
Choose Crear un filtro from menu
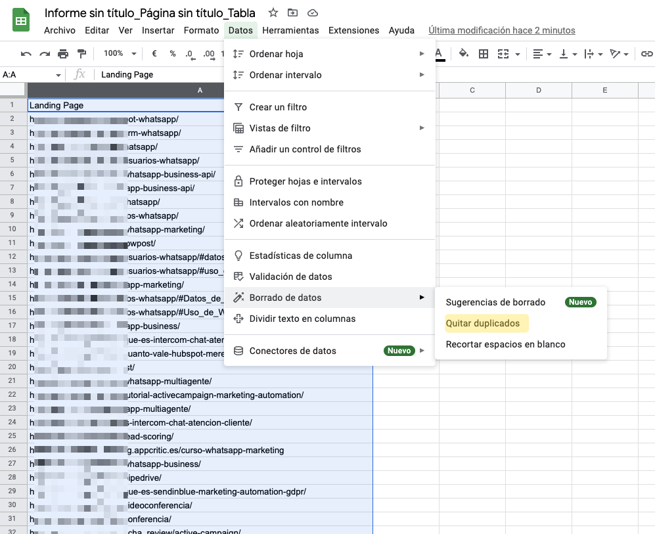tap(278, 107)
